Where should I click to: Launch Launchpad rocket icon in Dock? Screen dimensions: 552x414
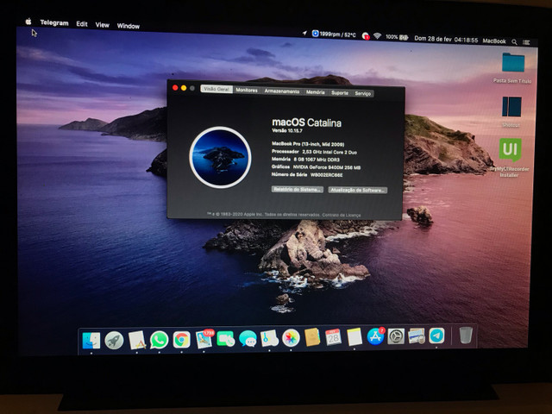pos(114,340)
